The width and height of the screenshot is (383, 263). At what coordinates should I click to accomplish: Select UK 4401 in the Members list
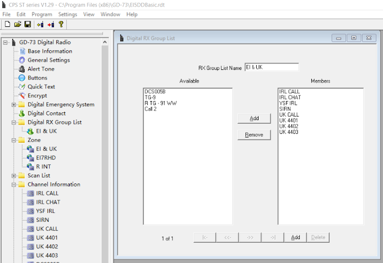pos(288,121)
